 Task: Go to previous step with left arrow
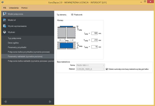coord(5,102)
